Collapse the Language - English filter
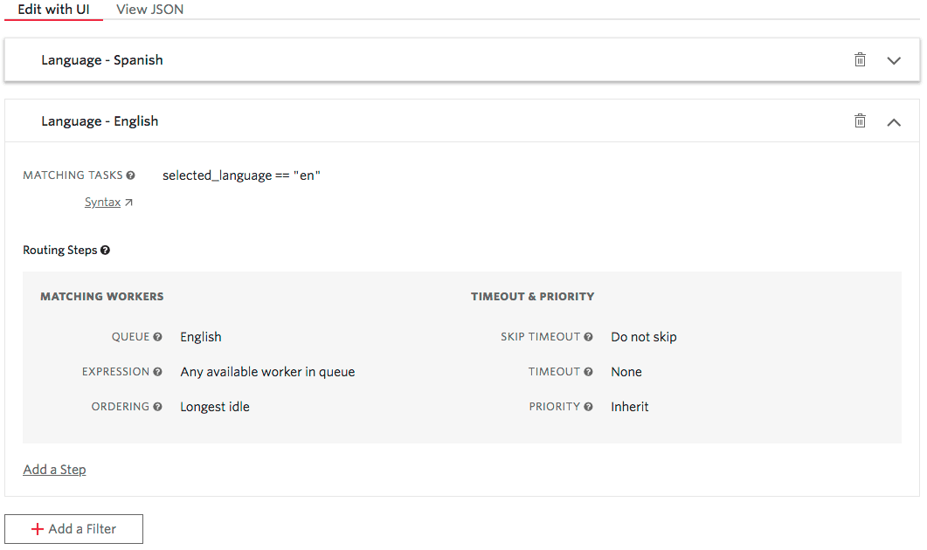Screen dimensions: 927x550 pyautogui.click(x=894, y=121)
